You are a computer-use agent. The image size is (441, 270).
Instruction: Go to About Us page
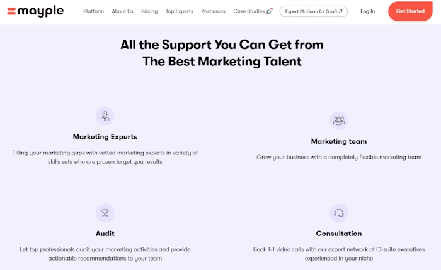tap(122, 11)
